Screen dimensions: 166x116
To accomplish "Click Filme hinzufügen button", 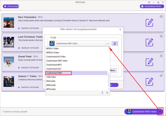I will click(x=11, y=6).
